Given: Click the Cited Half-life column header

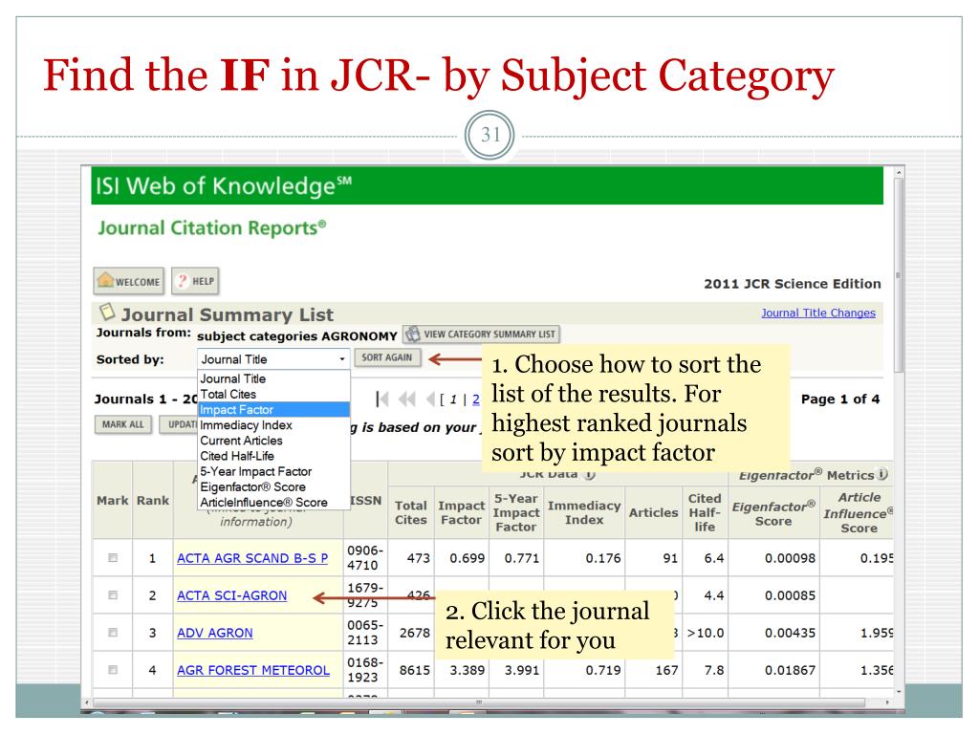Looking at the screenshot, I should click(x=705, y=512).
